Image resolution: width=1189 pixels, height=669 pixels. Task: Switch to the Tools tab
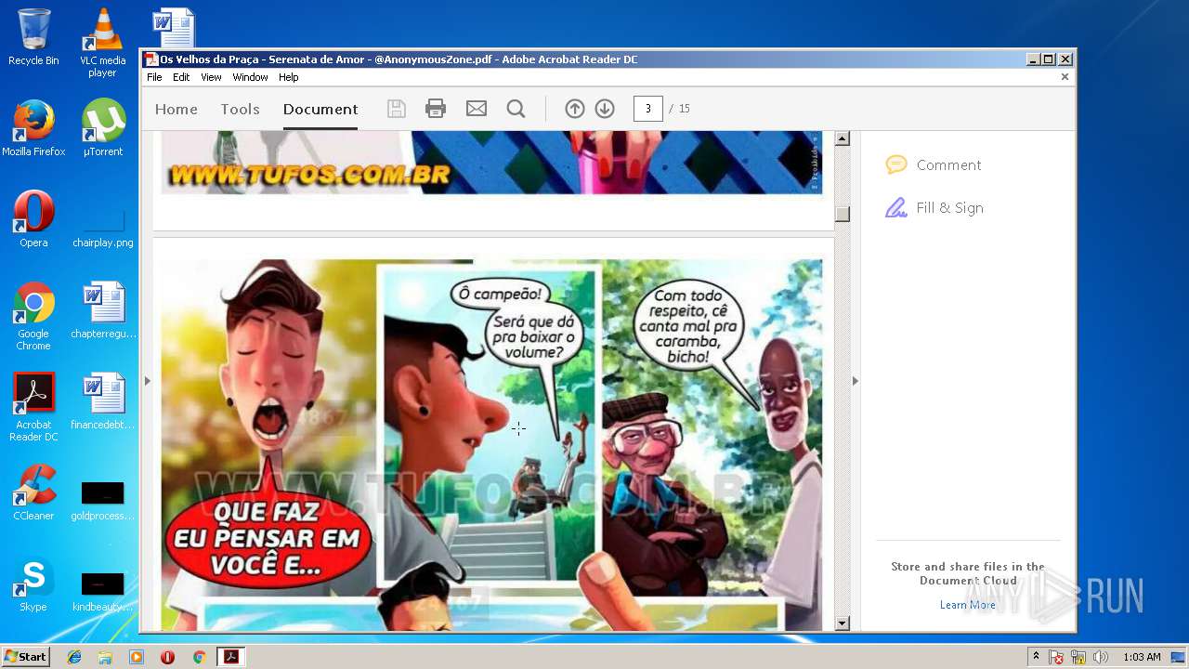[x=240, y=109]
